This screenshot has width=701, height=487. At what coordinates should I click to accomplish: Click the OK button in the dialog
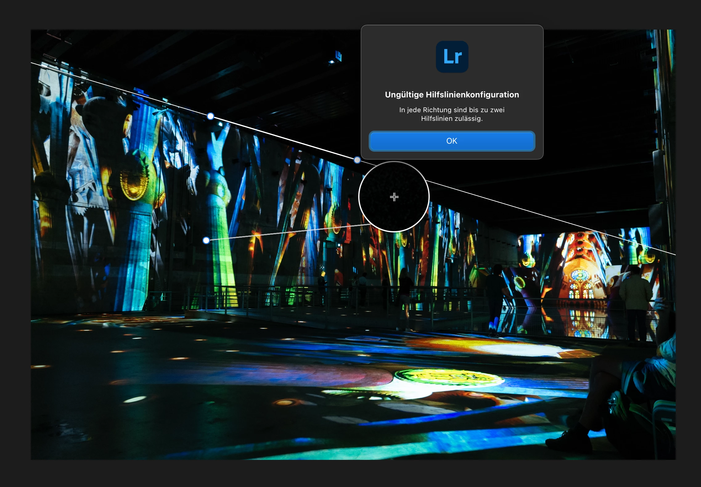tap(452, 141)
